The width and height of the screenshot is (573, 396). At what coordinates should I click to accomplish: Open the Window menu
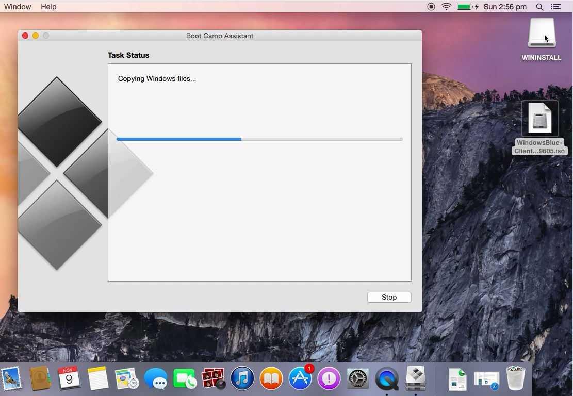coord(18,7)
